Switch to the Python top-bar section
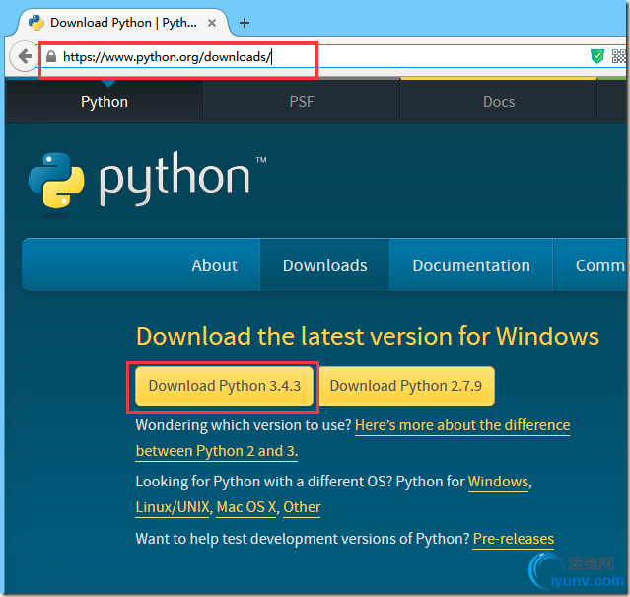The width and height of the screenshot is (630, 597). coord(105,102)
